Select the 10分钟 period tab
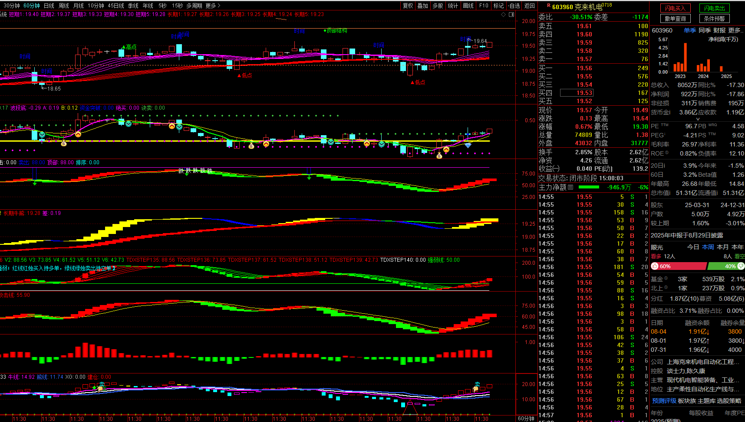 pyautogui.click(x=96, y=6)
